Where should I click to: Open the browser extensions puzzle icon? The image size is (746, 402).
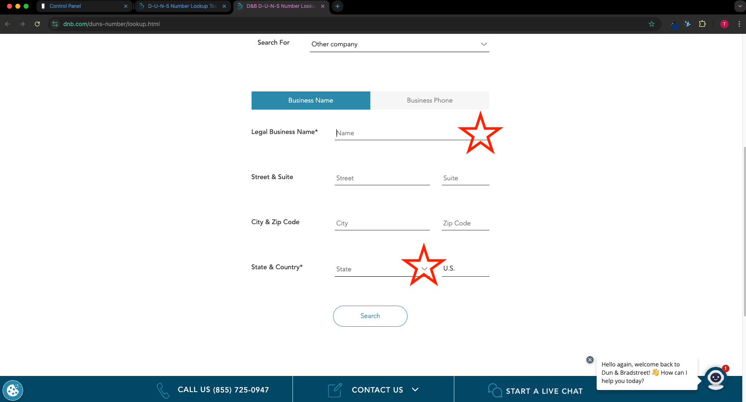point(702,24)
